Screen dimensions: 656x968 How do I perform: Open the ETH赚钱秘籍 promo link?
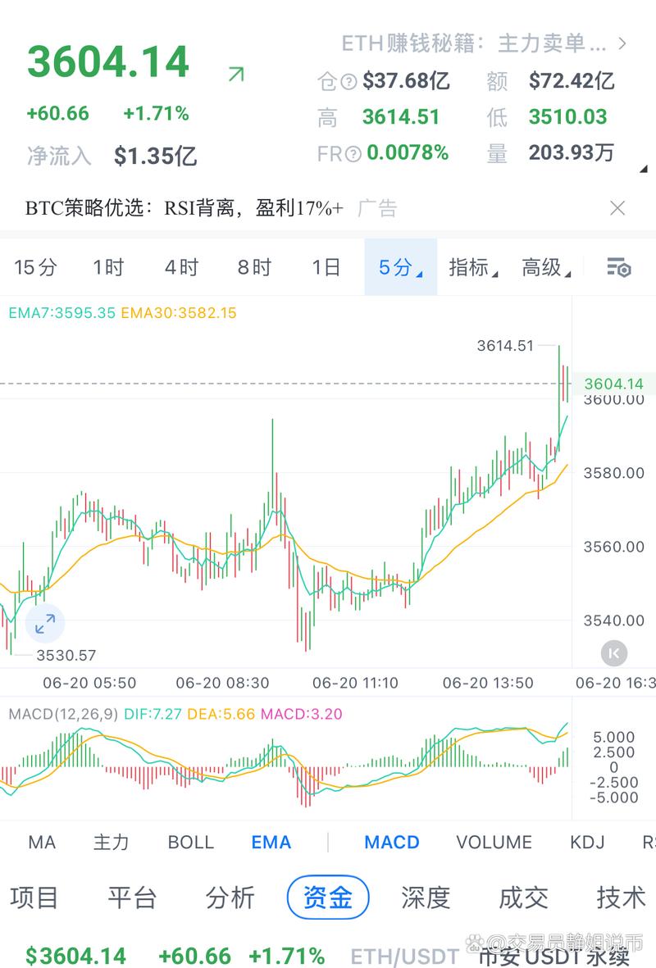[474, 43]
